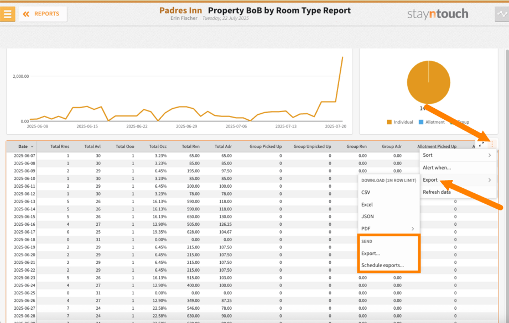
Task: Select the 2025-06-17 date cell
Action: (x=24, y=232)
